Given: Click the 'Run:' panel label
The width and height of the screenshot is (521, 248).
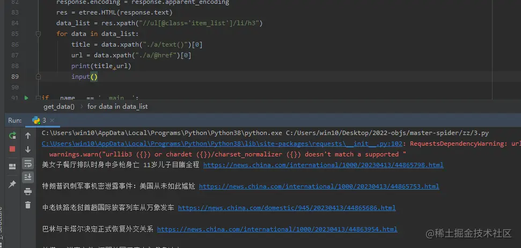Looking at the screenshot, I should point(15,121).
